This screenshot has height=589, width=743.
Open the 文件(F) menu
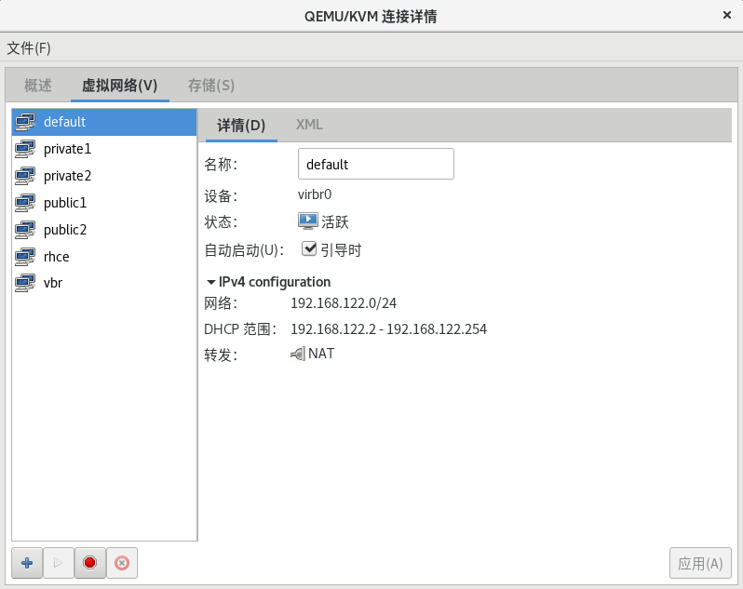coord(29,47)
